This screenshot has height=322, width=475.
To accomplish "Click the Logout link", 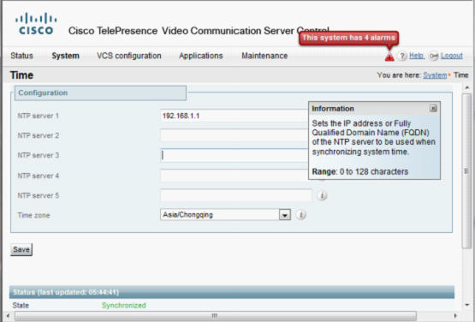I will (x=452, y=56).
